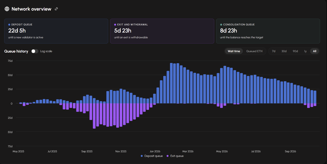
Task: Click 'until a new validator is active' text
Action: [26, 37]
